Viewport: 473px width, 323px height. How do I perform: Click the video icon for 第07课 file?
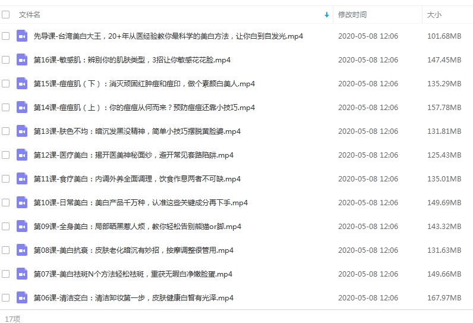click(x=22, y=274)
